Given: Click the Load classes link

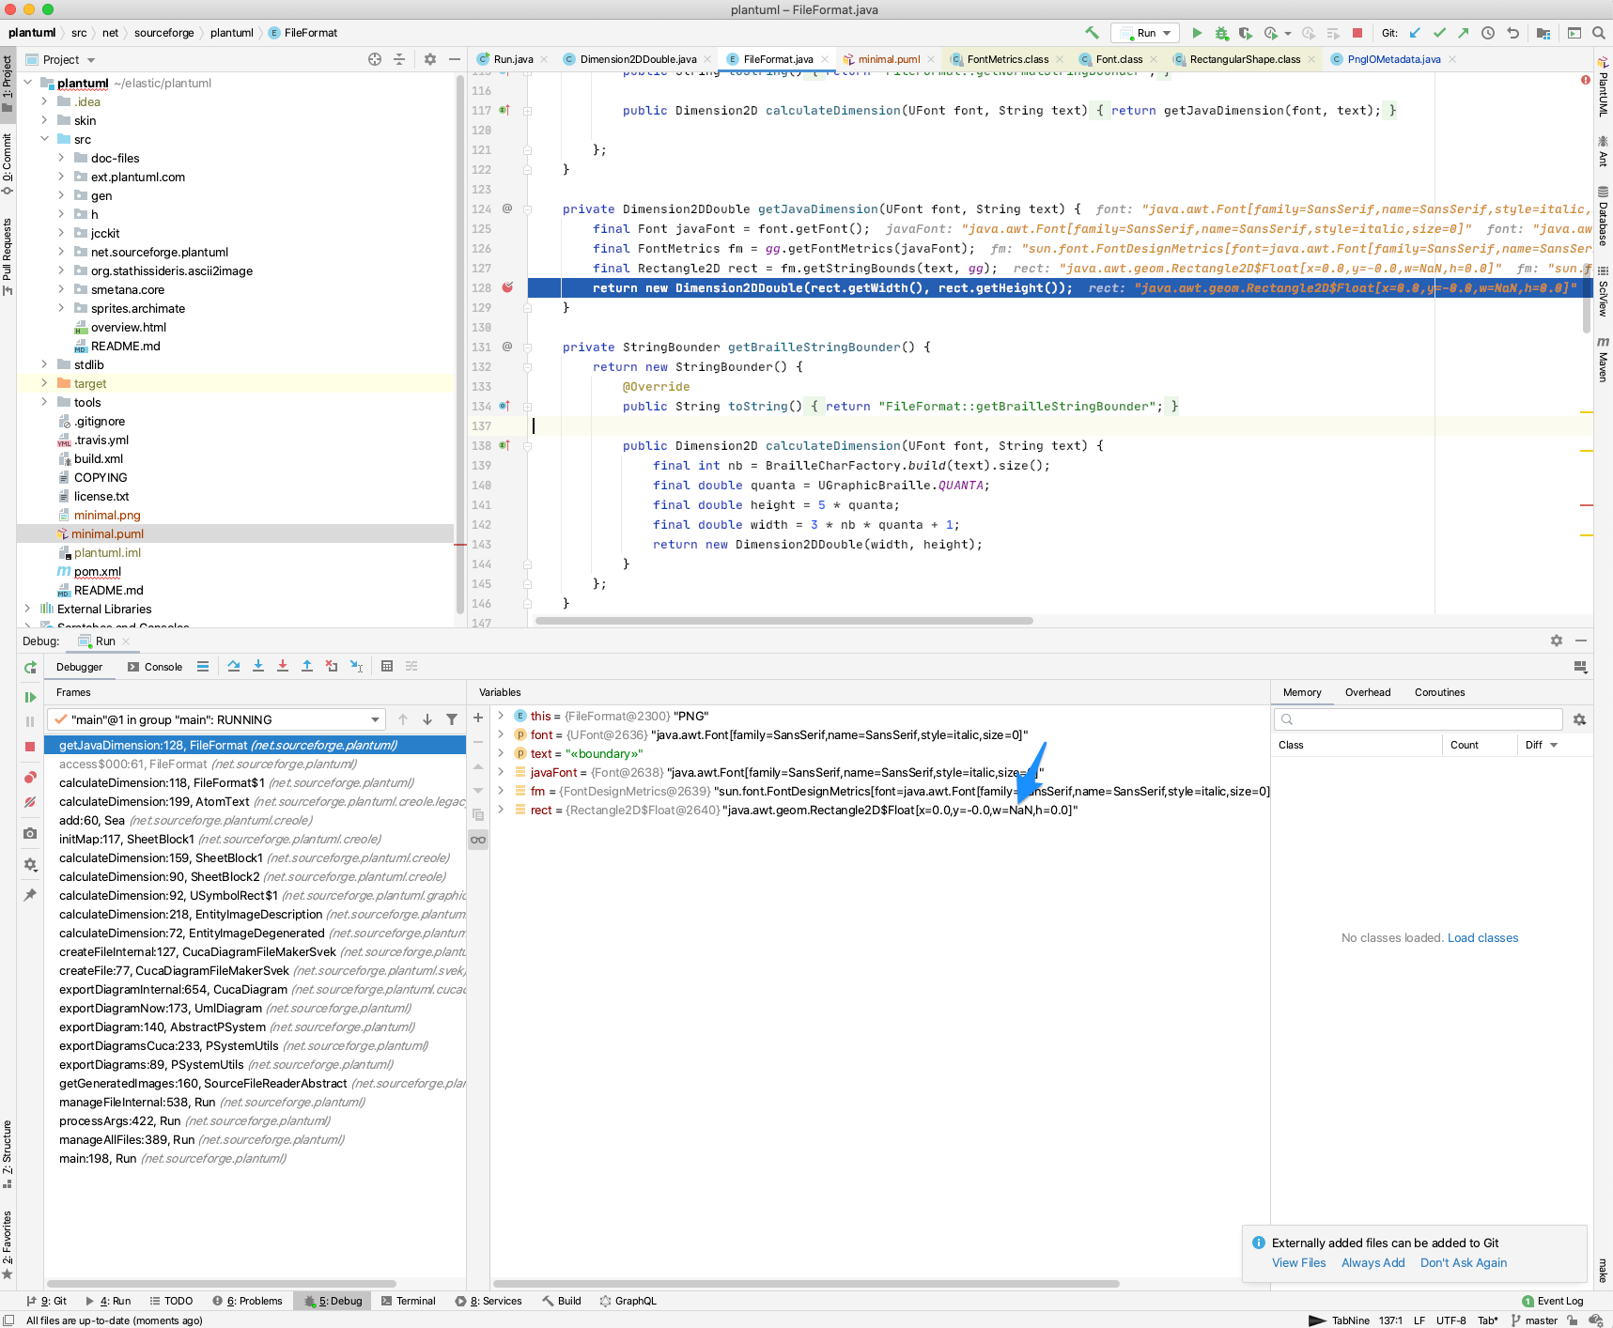Looking at the screenshot, I should pos(1481,937).
